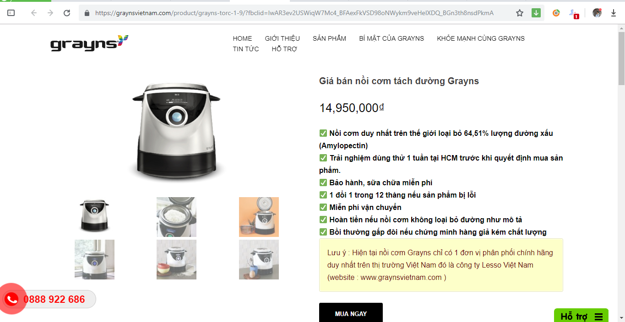Bookmark this page with the star icon
Image resolution: width=625 pixels, height=322 pixels.
[520, 13]
